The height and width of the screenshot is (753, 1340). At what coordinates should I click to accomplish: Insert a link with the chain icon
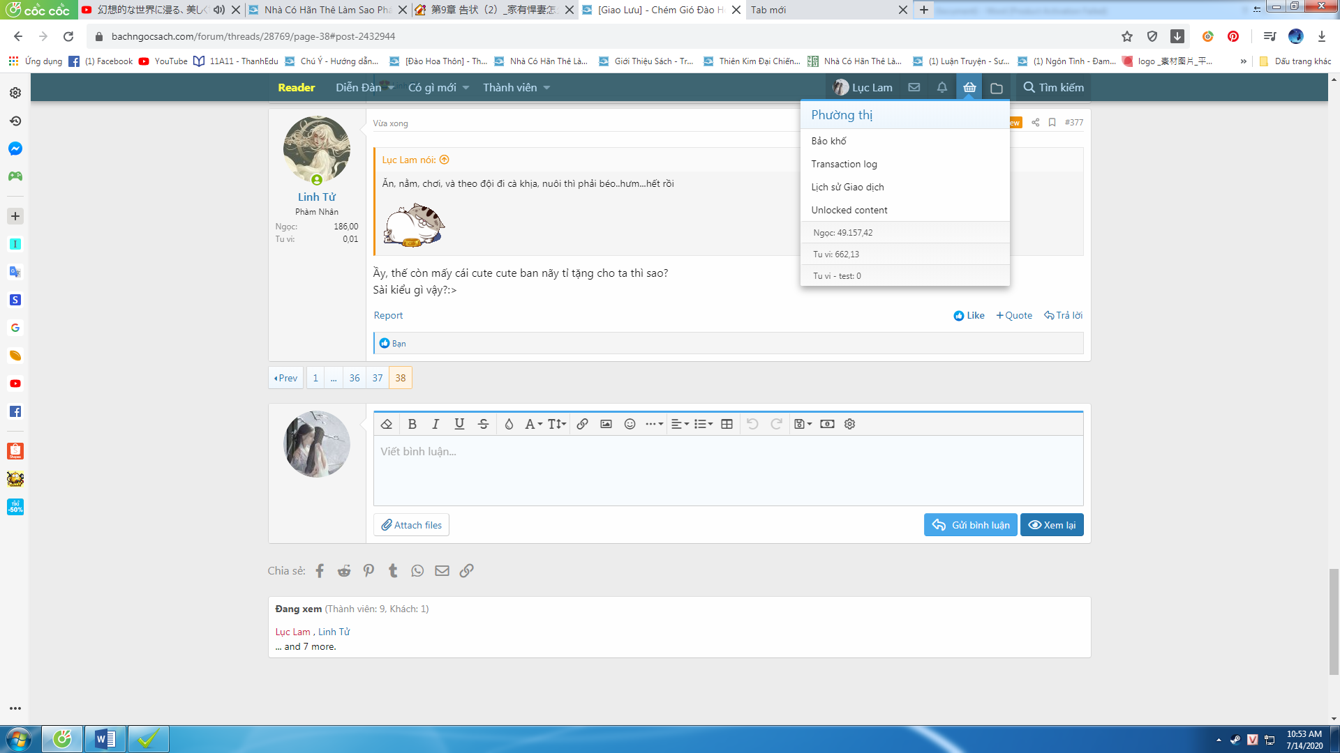point(582,424)
